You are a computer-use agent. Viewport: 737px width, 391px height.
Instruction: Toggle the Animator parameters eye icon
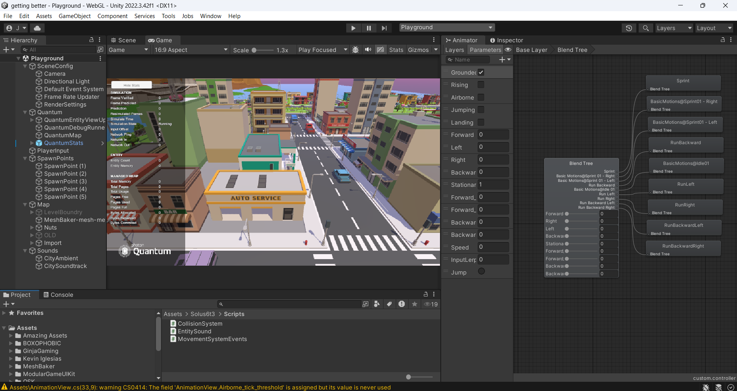coord(508,50)
